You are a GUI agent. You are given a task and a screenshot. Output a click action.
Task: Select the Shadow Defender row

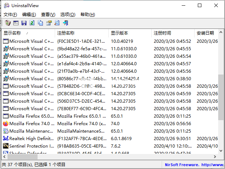[x=110, y=153]
